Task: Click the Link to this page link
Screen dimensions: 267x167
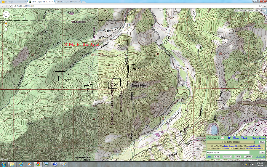Action: click(259, 138)
